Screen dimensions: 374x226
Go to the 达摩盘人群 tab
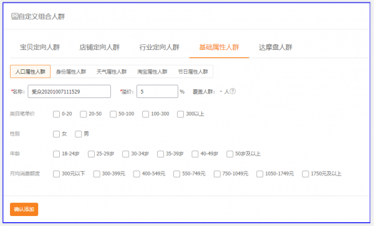276,47
